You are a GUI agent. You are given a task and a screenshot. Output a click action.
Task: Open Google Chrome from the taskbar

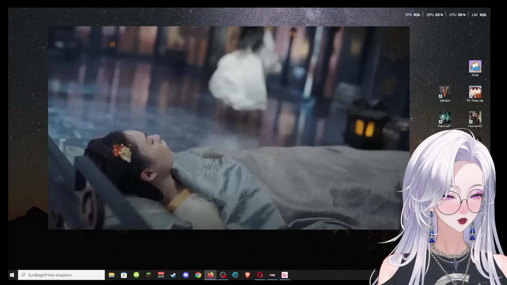(198, 275)
